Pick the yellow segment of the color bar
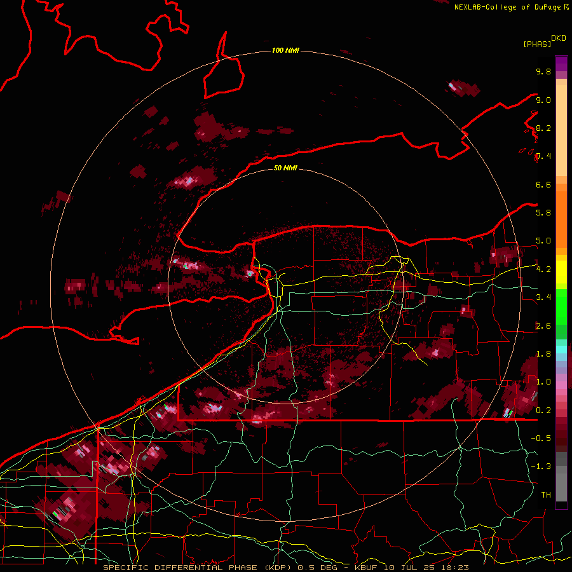Screen dimensions: 572x572 coord(561,272)
